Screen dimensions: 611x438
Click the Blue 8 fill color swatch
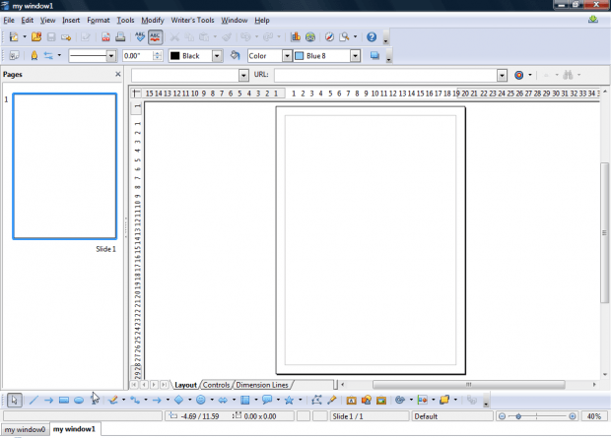[x=300, y=56]
